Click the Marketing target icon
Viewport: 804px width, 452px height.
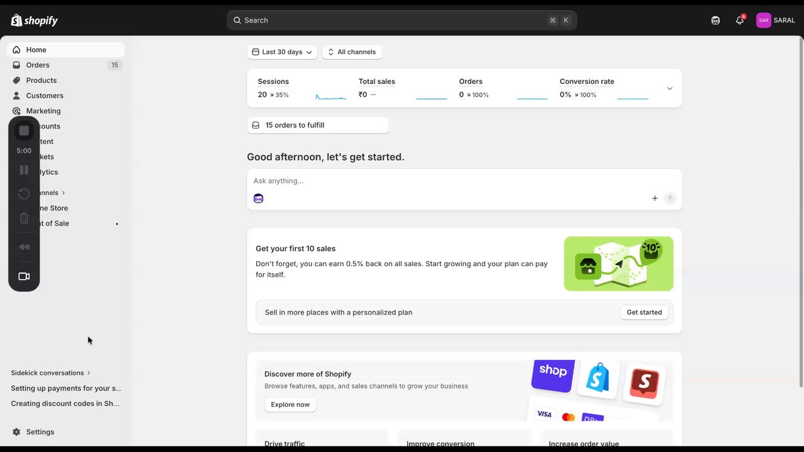[16, 110]
